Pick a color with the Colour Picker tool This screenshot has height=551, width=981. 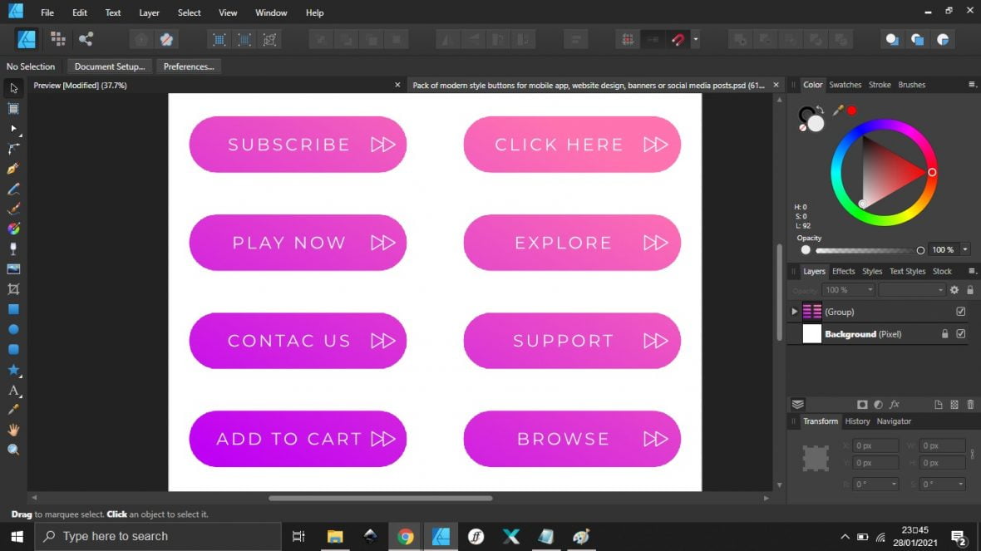coord(13,408)
